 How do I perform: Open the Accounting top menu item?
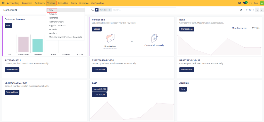(63, 3)
